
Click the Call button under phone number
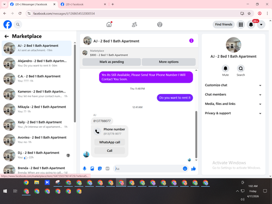click(109, 151)
